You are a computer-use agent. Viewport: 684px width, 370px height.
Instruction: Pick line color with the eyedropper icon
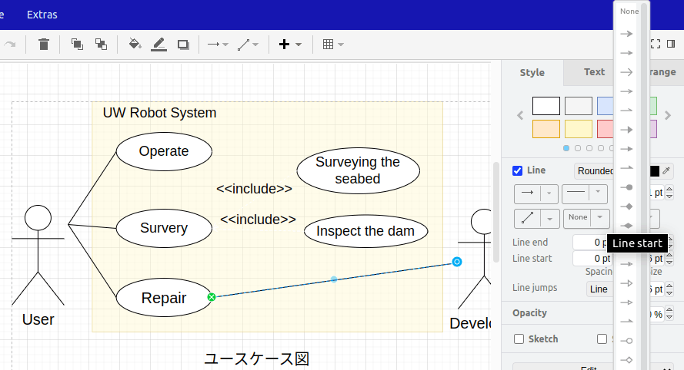pos(666,170)
